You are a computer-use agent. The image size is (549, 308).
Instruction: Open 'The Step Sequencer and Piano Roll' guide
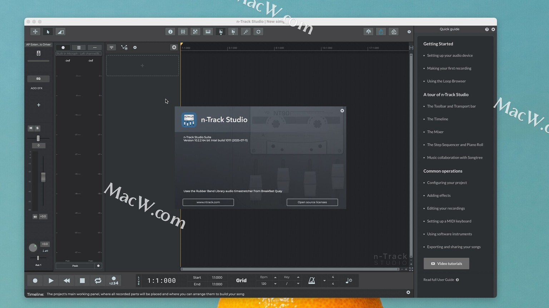(x=455, y=145)
